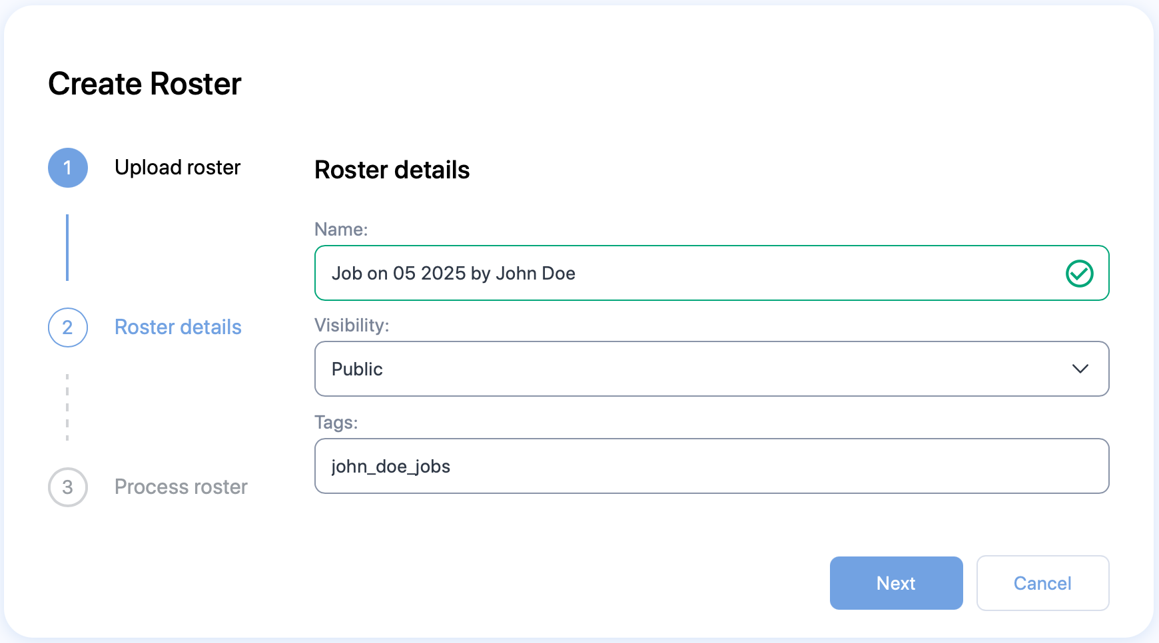
Task: Click the Tags field containing john_doe_jobs
Action: pos(711,466)
